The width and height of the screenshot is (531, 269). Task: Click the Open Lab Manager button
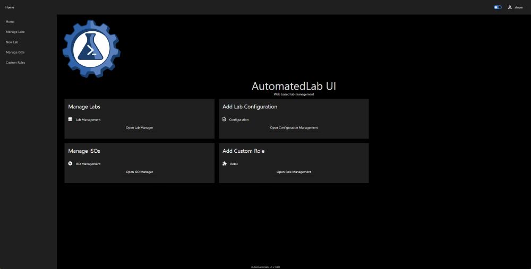coord(139,127)
